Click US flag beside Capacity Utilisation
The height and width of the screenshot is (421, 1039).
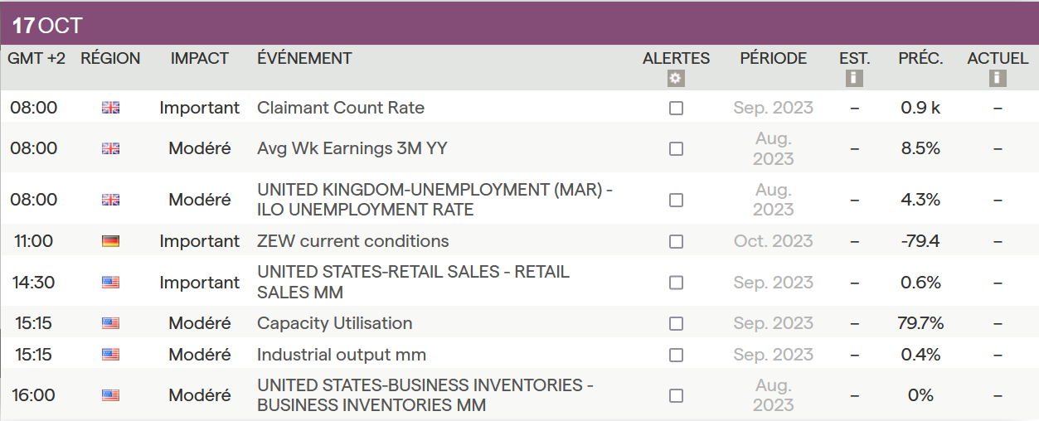[x=110, y=323]
